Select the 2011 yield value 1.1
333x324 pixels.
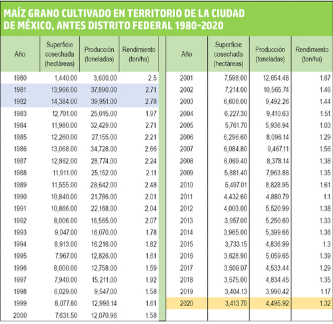(x=327, y=197)
